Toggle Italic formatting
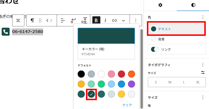209x109 pixels. point(105,20)
